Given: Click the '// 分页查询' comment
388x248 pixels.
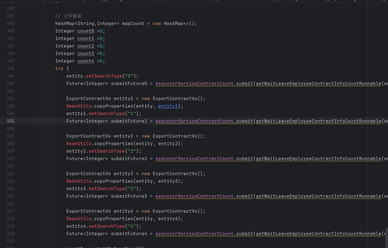Looking at the screenshot, I should coord(68,16).
